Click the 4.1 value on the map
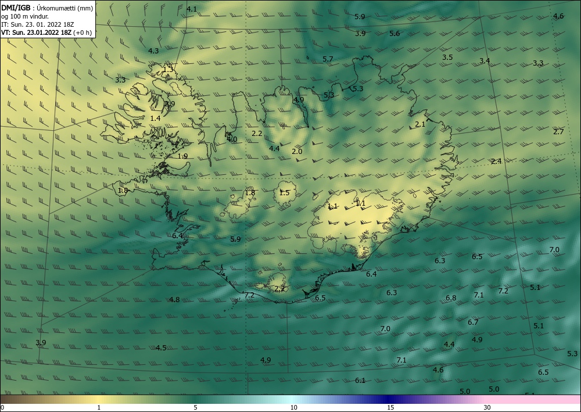The width and height of the screenshot is (581, 412). [x=192, y=9]
